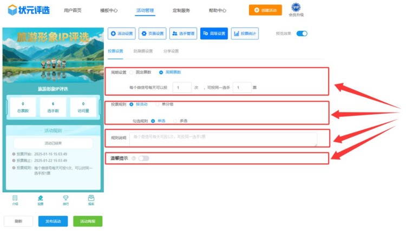Open 选手管理 toolbar button

[x=183, y=34]
